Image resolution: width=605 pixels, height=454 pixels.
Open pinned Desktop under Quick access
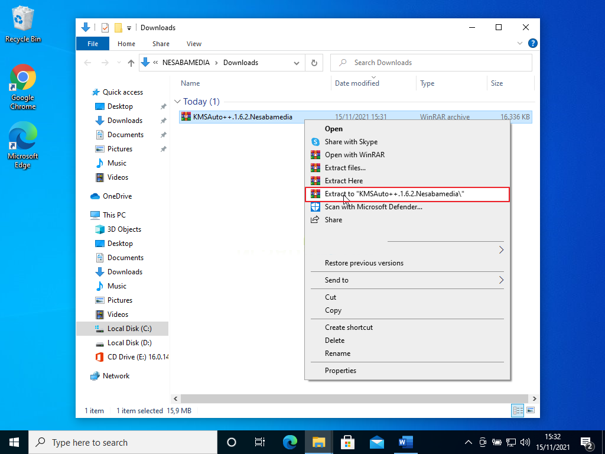point(120,106)
